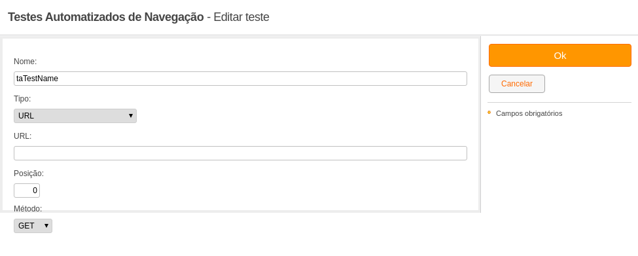638x256 pixels.
Task: Open the Método dropdown showing GET
Action: point(33,226)
